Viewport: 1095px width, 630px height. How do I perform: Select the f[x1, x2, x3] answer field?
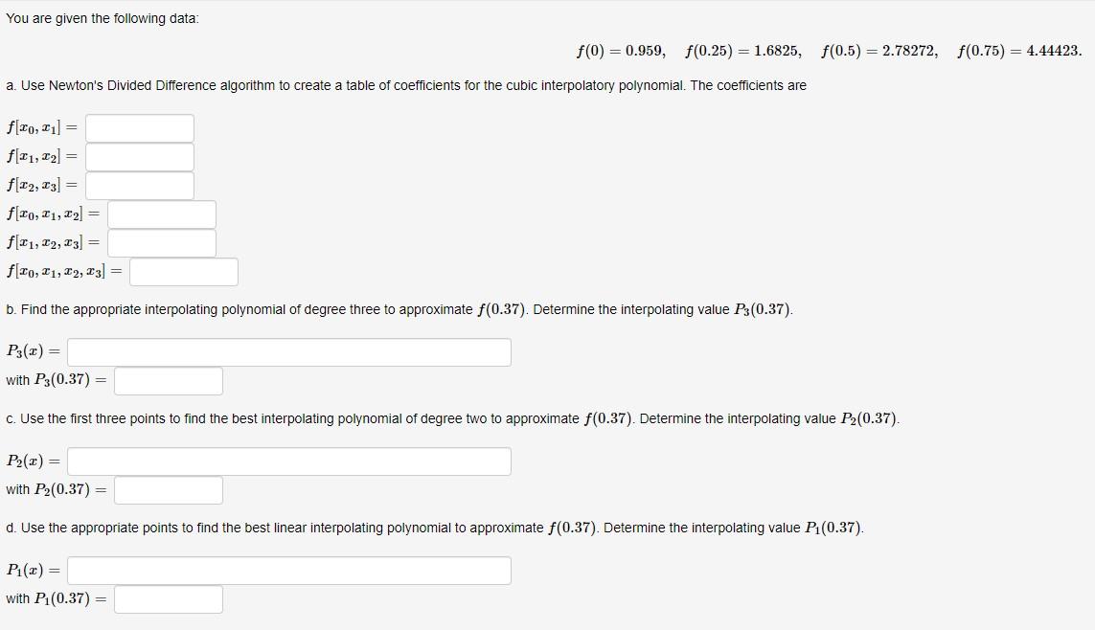point(161,243)
